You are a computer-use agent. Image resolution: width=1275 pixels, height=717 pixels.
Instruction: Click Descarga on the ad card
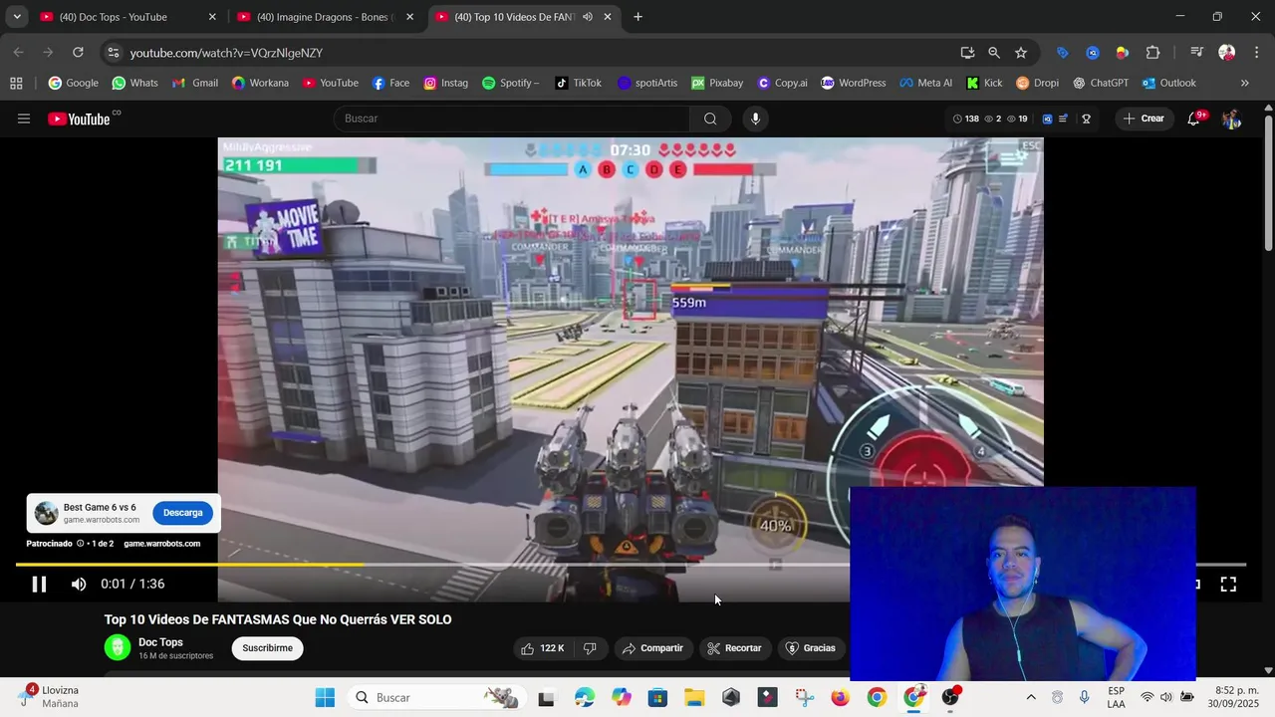(x=182, y=513)
